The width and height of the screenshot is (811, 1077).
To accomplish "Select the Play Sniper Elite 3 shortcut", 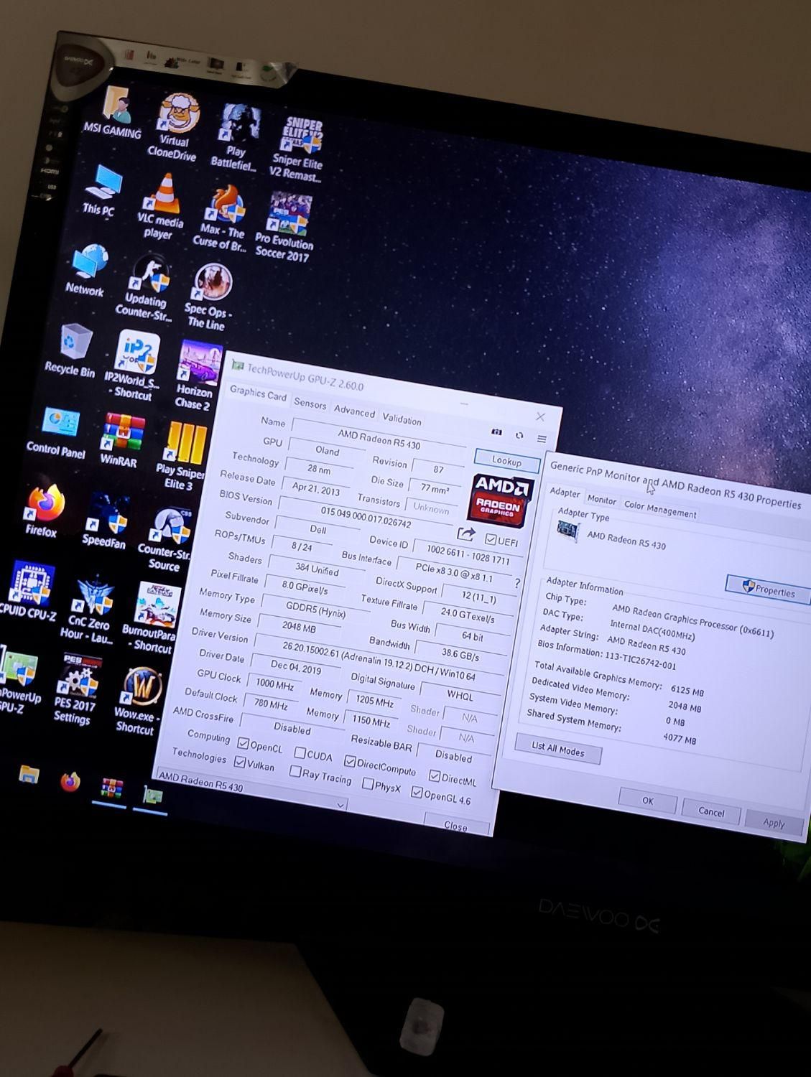I will click(182, 455).
